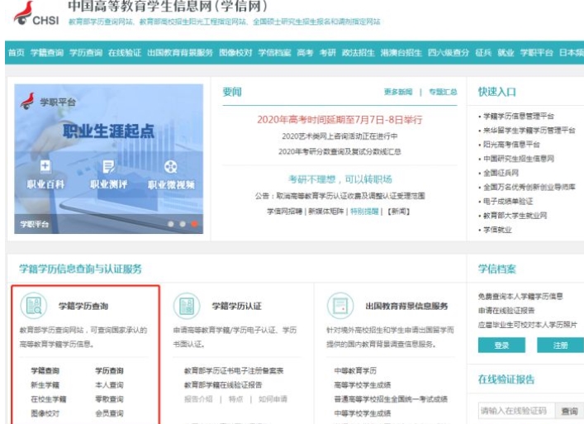Click the 在线验证码 input field
This screenshot has width=584, height=424.
516,411
